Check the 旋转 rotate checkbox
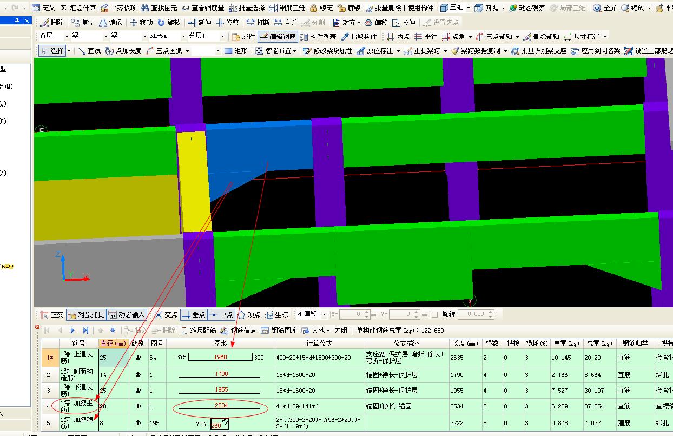Image resolution: width=673 pixels, height=436 pixels. tap(434, 314)
